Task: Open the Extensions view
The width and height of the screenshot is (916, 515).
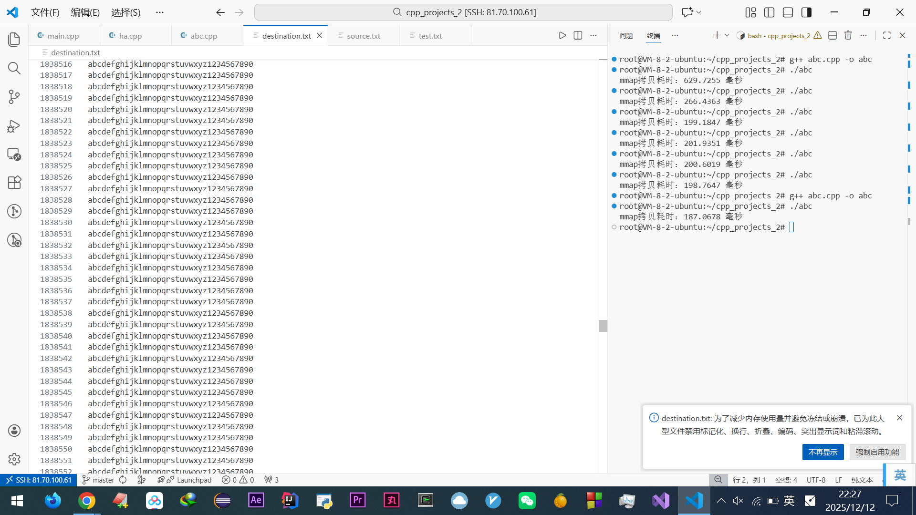Action: coord(14,183)
